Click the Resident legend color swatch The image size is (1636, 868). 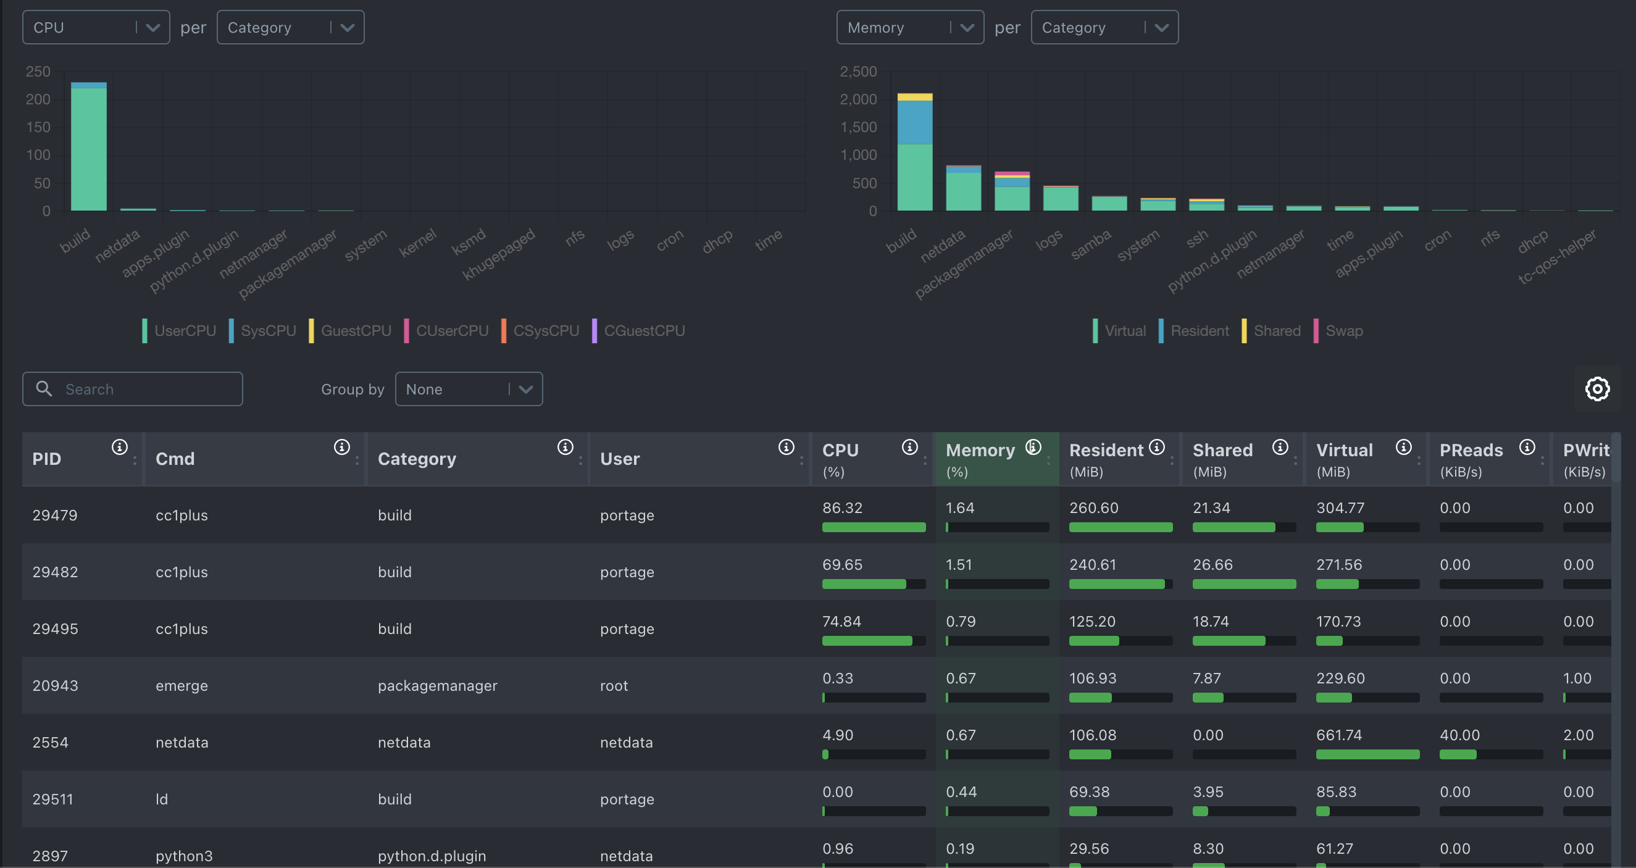point(1161,331)
